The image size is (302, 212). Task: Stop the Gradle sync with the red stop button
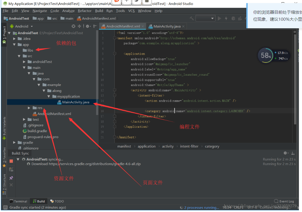tap(11, 161)
